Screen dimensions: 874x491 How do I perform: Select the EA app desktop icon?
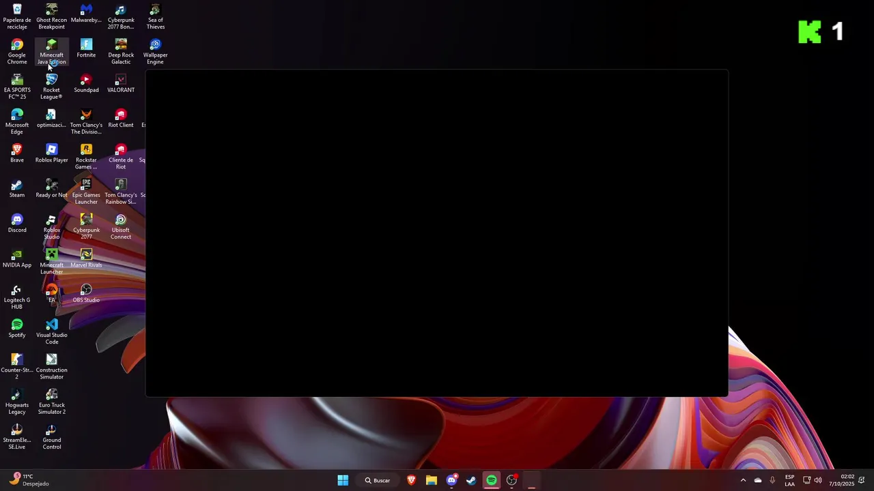click(x=51, y=293)
